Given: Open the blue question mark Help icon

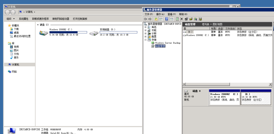Looking at the screenshot, I should click(x=167, y=19).
